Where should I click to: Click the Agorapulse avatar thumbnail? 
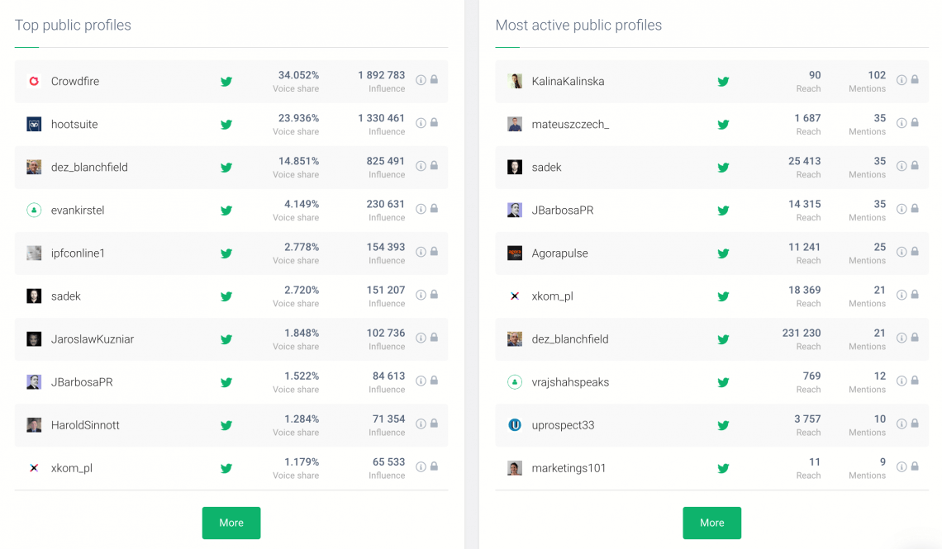(x=515, y=253)
